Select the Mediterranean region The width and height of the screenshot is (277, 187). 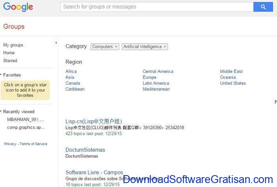click(156, 89)
